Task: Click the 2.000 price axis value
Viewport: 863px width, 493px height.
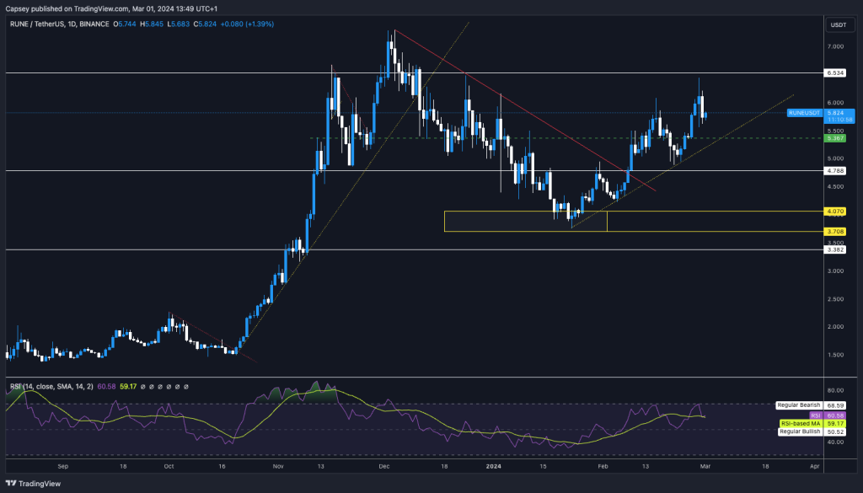Action: 835,327
